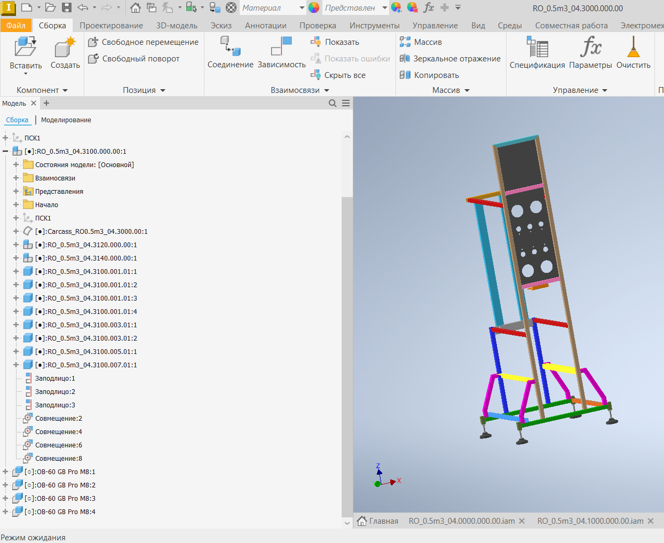Switch to the Проектирование ribbon tab

click(111, 26)
